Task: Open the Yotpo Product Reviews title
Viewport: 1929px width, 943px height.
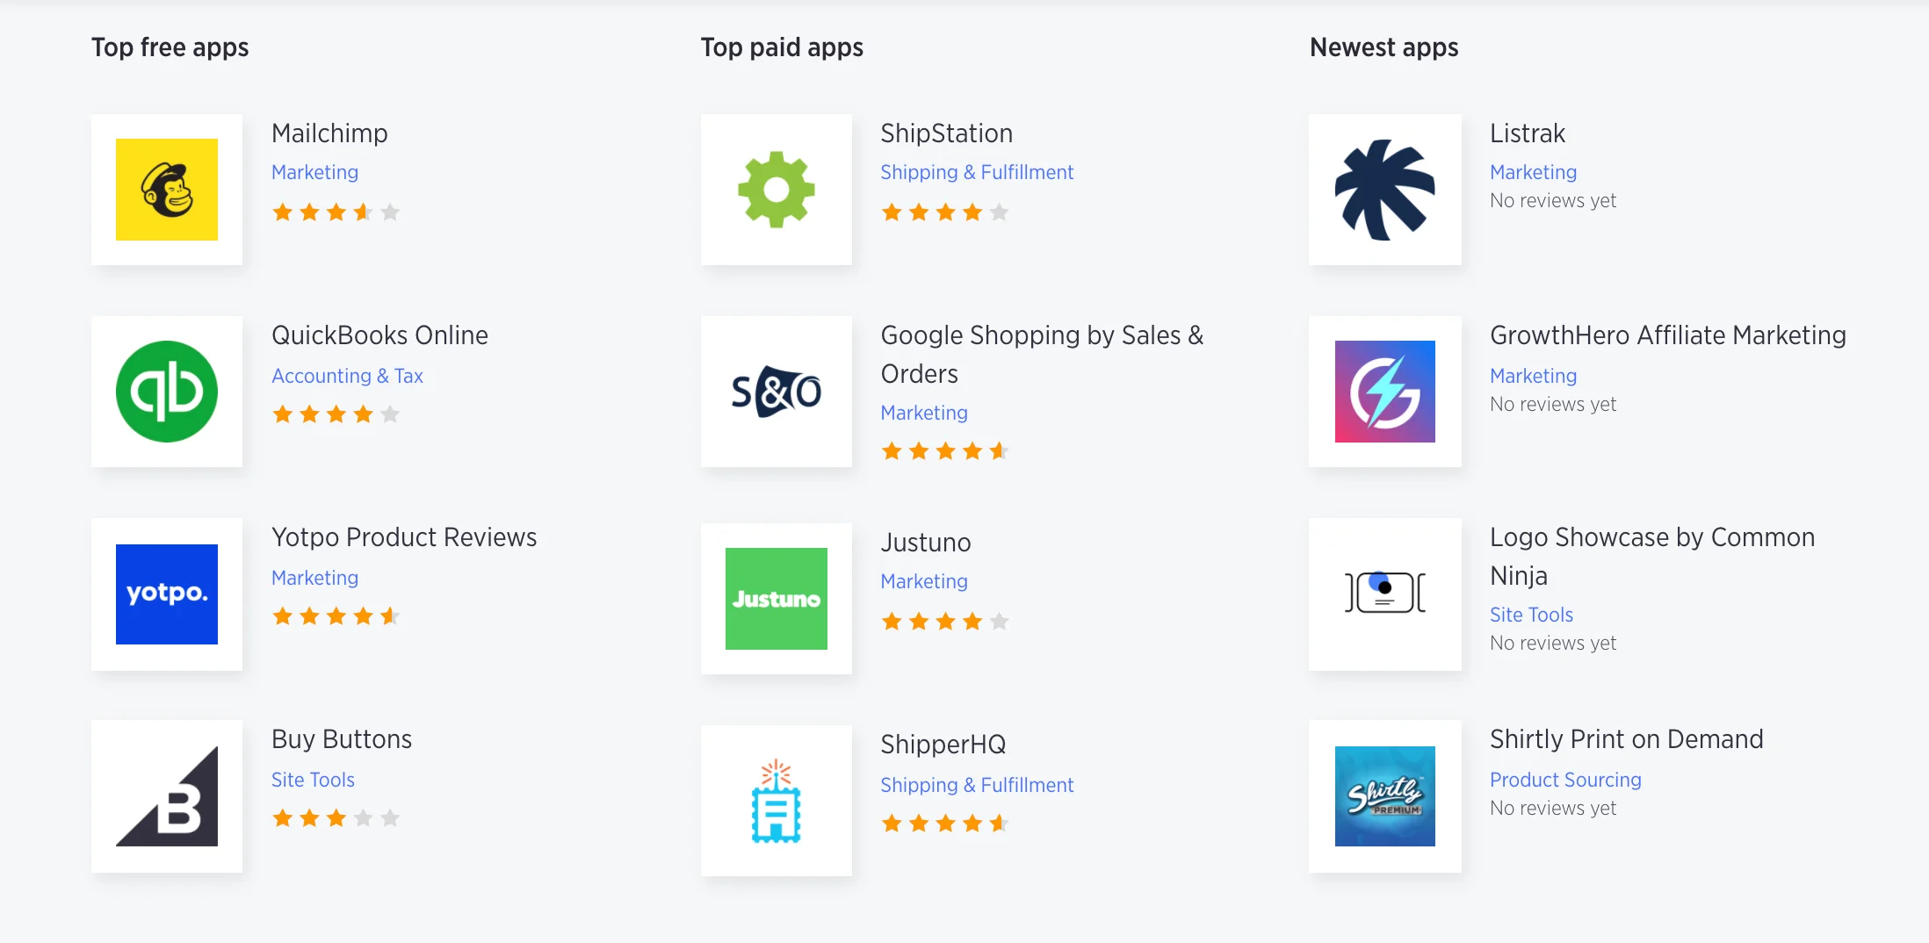Action: (x=404, y=537)
